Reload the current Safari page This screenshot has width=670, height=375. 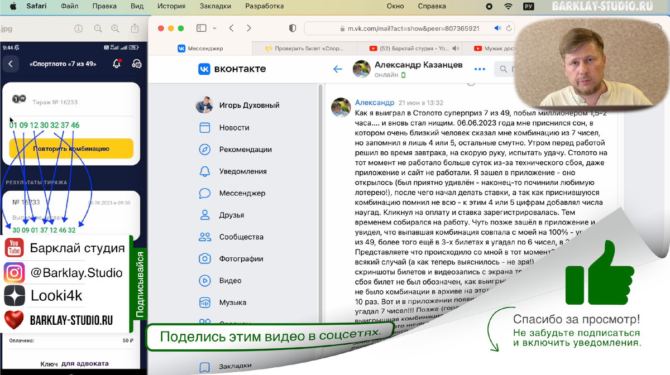point(509,28)
